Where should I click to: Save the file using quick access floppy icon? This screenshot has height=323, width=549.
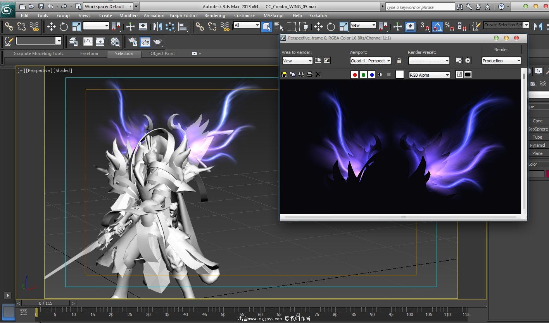(x=41, y=7)
